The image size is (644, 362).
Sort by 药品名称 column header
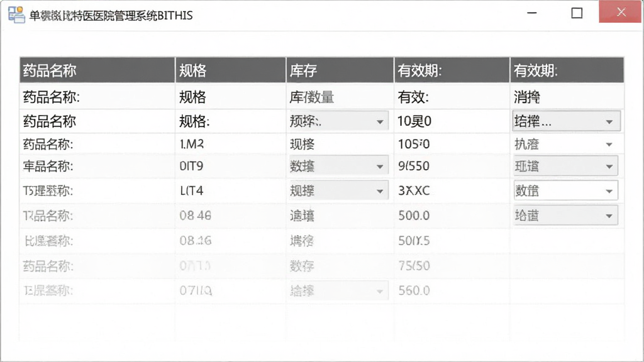[97, 70]
